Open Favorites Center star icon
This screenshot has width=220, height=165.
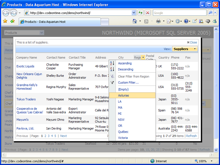point(5,21)
